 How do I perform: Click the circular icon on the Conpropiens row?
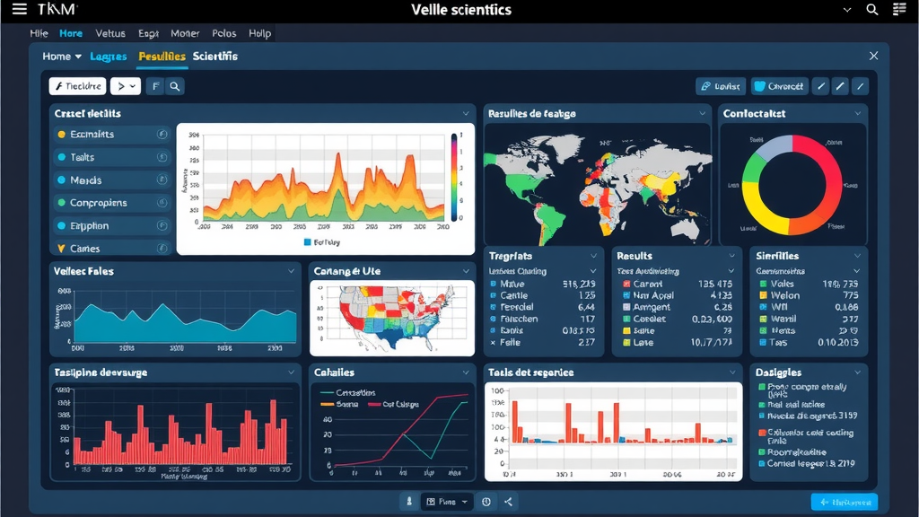tap(162, 203)
